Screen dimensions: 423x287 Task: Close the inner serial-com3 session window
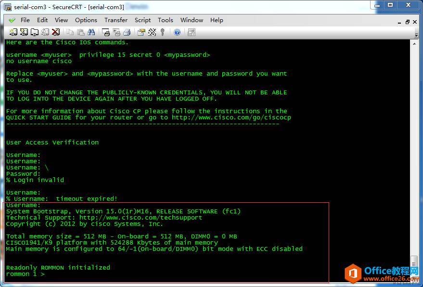click(x=415, y=22)
